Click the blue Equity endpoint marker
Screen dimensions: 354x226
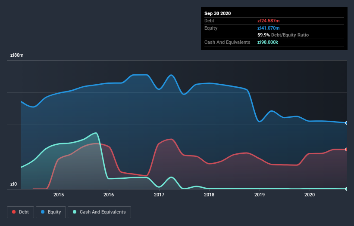pyautogui.click(x=347, y=123)
